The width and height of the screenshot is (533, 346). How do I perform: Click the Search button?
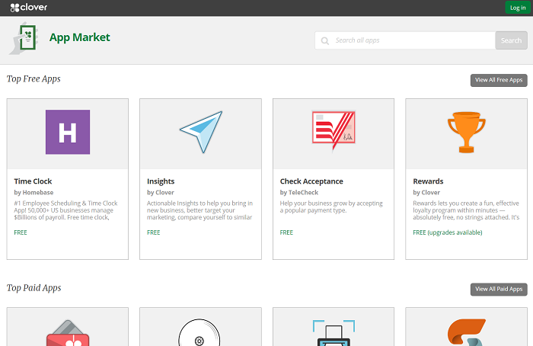pos(510,40)
